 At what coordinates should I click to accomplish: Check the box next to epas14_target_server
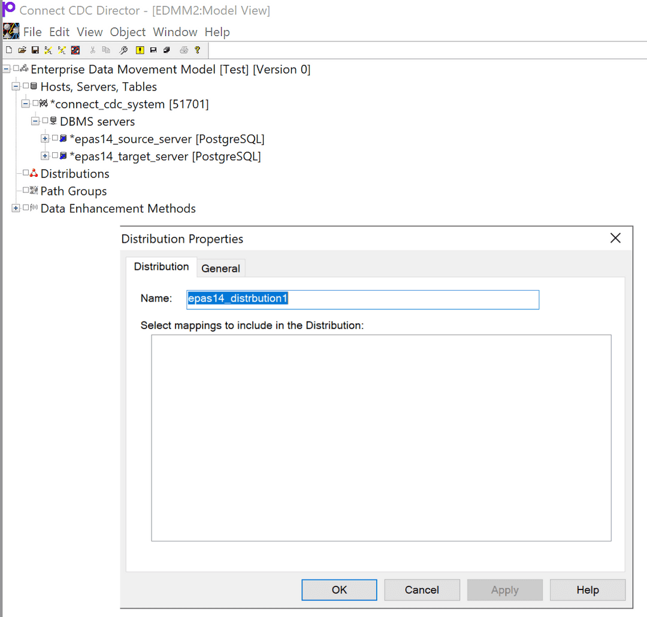pos(55,156)
